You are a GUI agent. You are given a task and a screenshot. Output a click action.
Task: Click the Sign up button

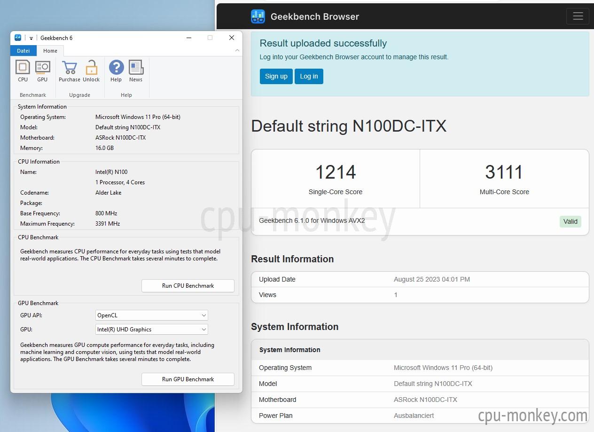point(276,76)
